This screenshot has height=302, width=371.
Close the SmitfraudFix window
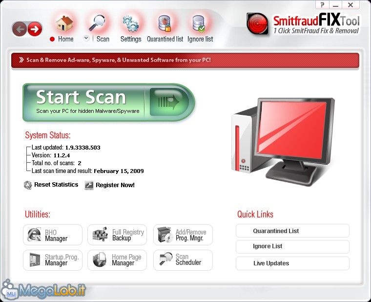350,5
